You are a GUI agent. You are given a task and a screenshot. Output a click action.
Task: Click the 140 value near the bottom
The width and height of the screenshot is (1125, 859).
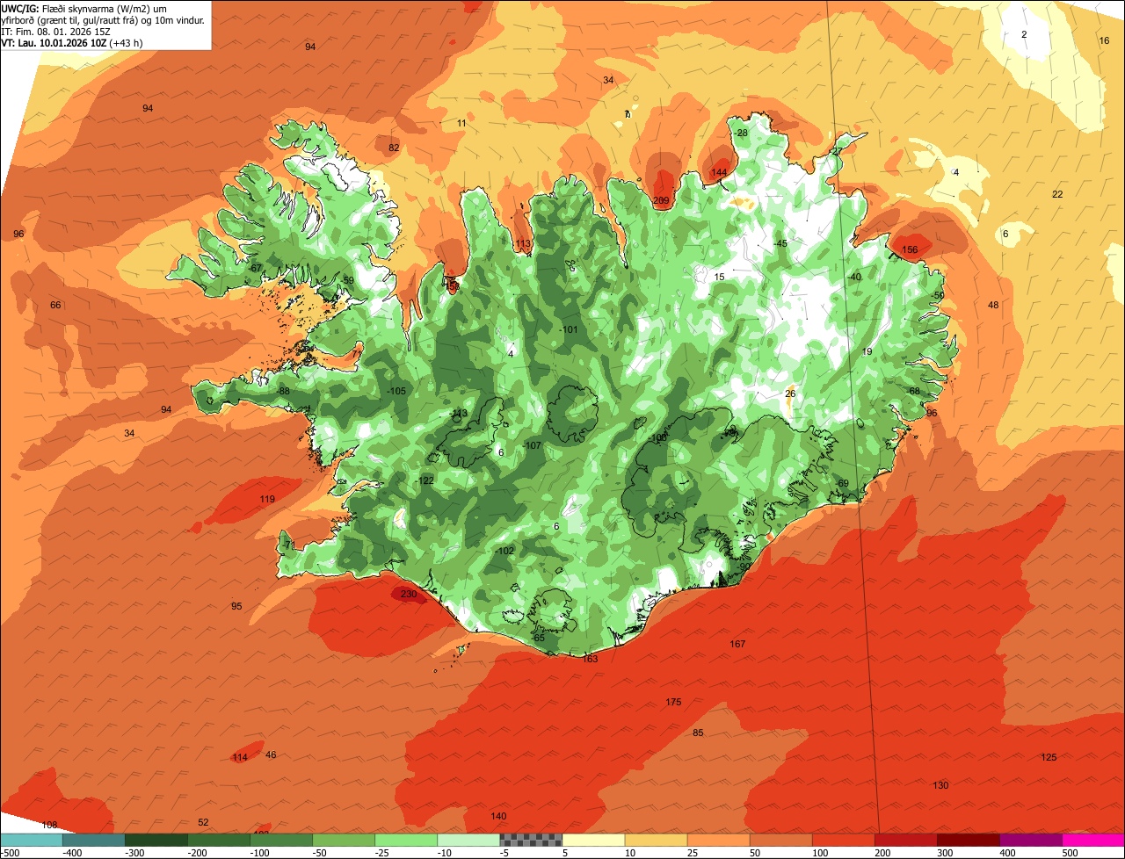pos(498,816)
